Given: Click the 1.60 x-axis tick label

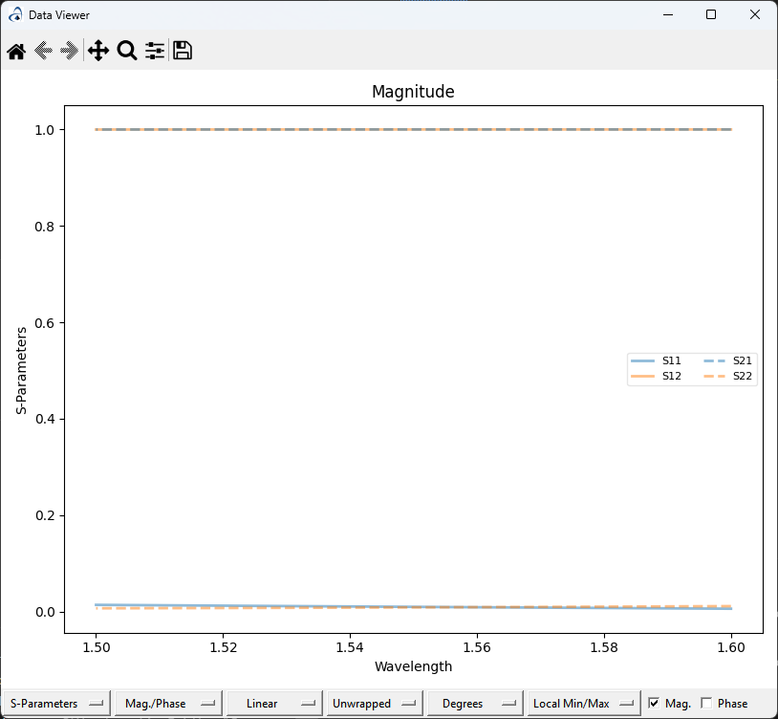Looking at the screenshot, I should [x=731, y=647].
